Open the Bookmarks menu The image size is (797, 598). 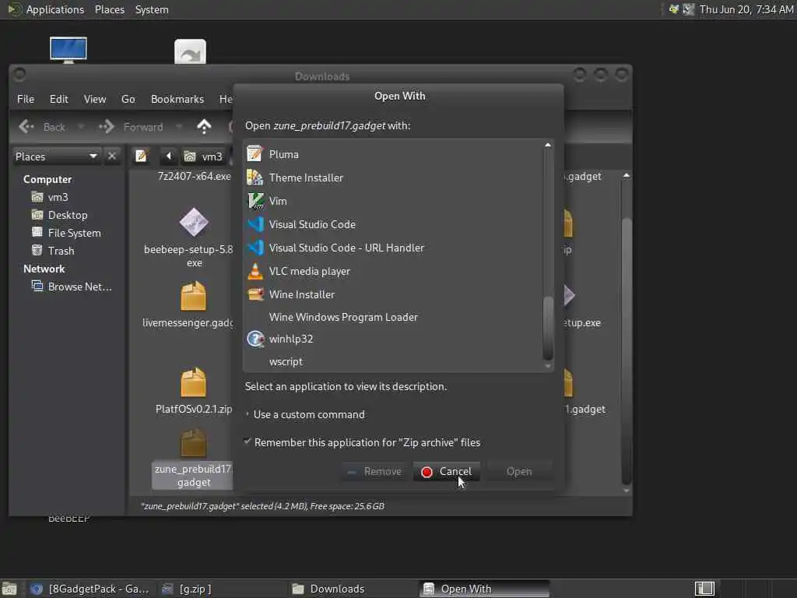pos(177,99)
